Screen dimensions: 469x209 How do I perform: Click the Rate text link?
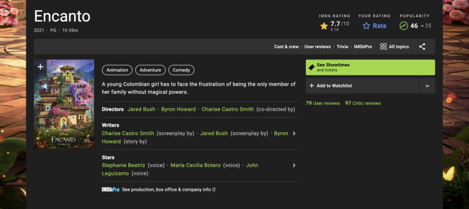(379, 26)
